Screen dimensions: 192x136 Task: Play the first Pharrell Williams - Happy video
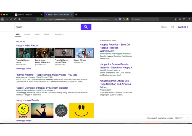tap(25, 53)
